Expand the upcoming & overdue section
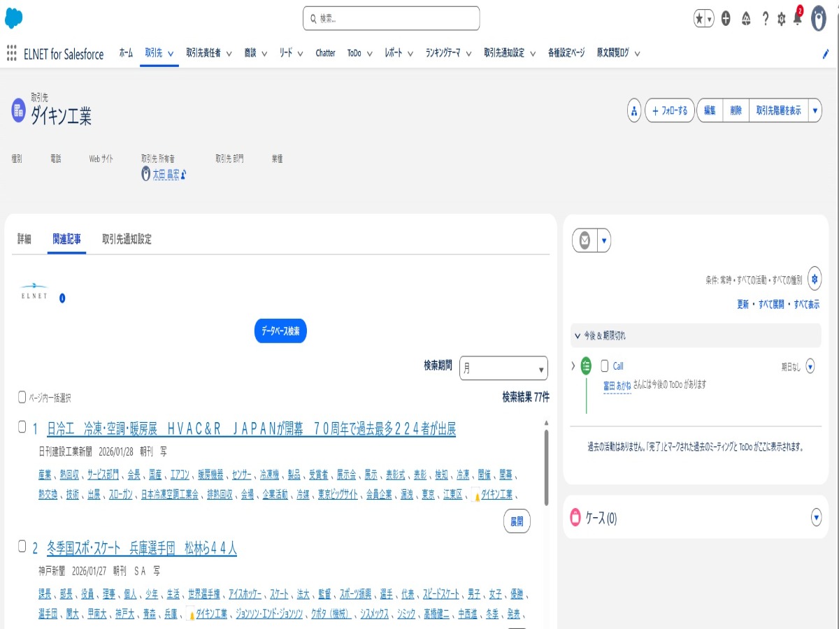839x629 pixels. coord(577,335)
